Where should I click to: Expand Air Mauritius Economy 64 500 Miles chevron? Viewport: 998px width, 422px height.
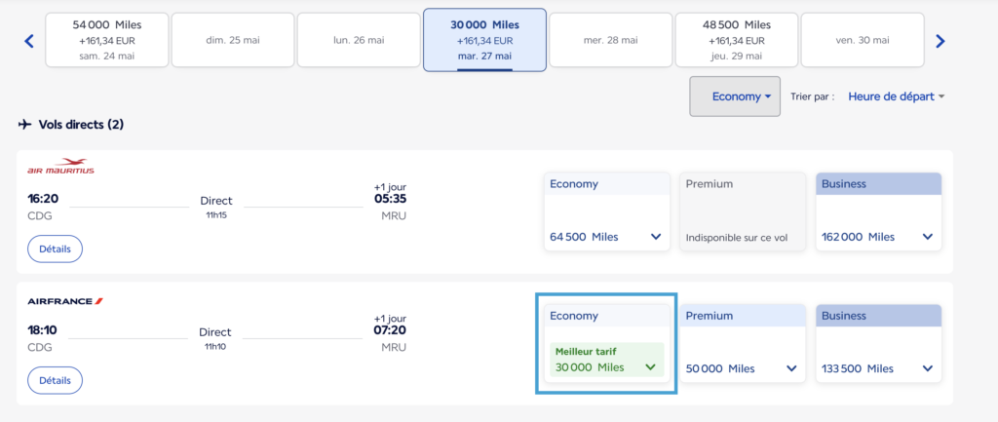point(656,237)
